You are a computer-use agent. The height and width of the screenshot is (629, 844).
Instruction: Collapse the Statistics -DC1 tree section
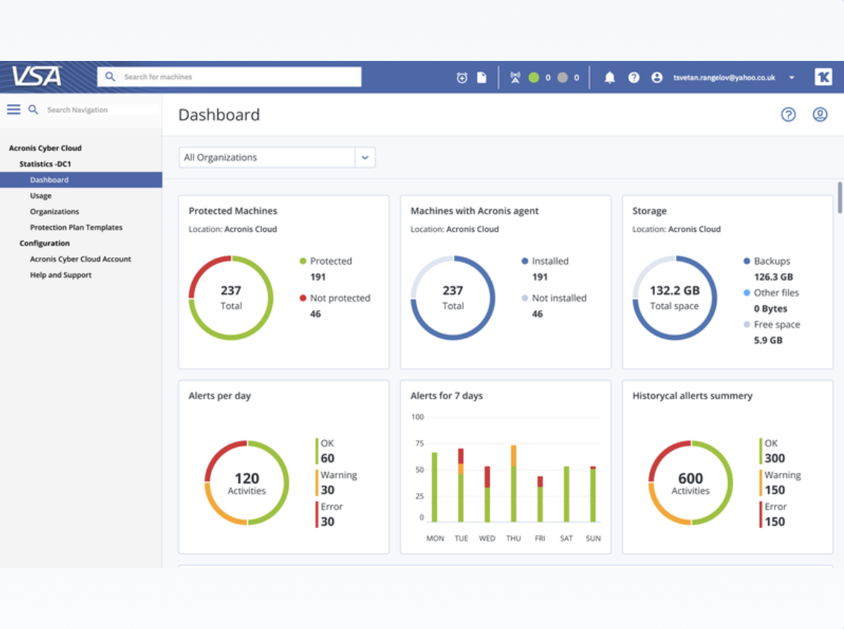point(45,164)
